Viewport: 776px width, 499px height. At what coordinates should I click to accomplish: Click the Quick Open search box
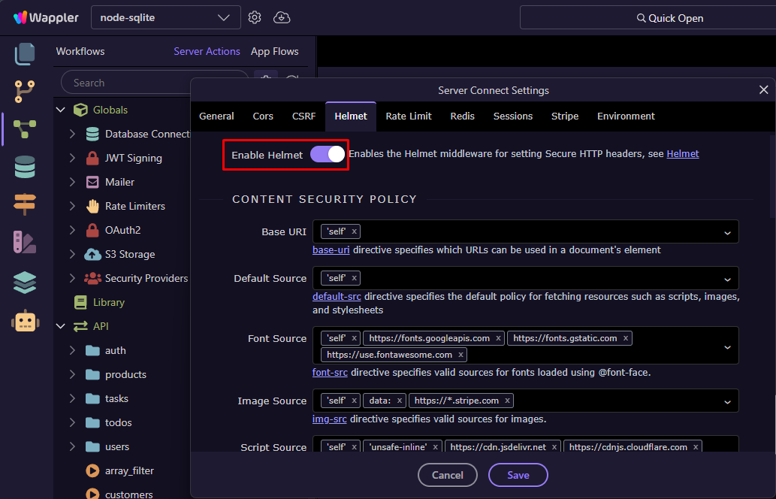[648, 18]
